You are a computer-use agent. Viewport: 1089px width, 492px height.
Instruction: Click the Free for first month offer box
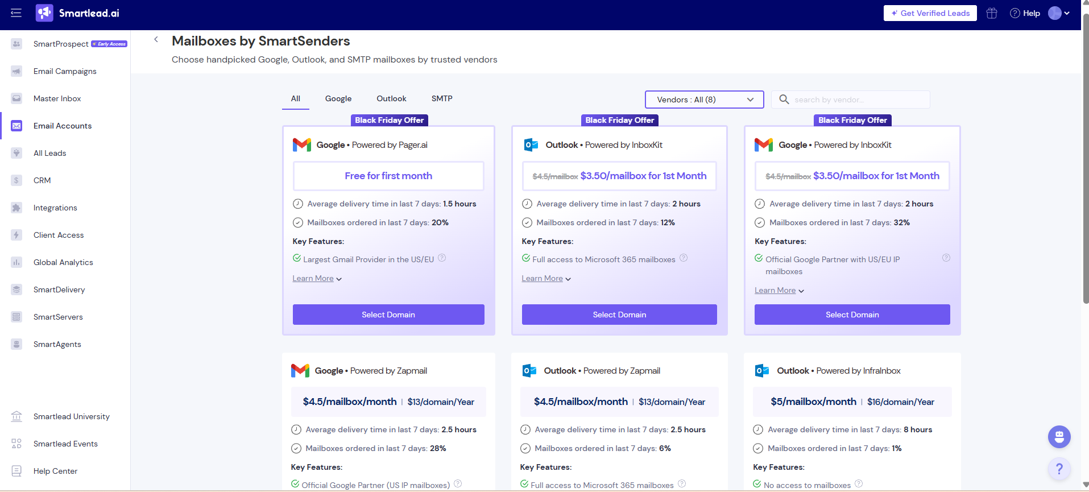[388, 176]
